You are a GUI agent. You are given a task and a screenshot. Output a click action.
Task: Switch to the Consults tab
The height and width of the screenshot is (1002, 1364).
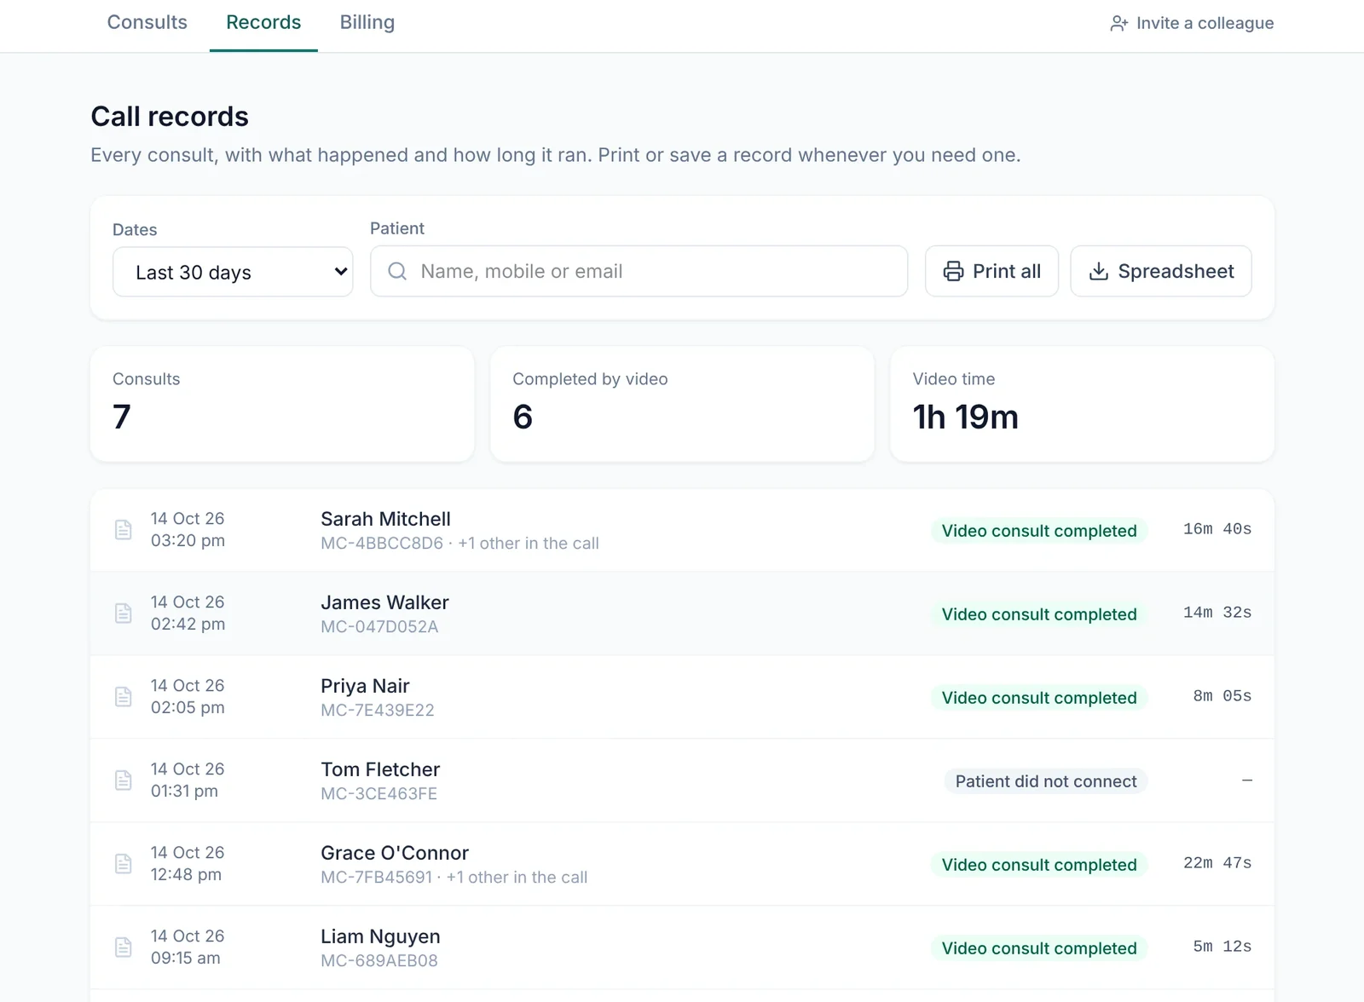pos(147,23)
